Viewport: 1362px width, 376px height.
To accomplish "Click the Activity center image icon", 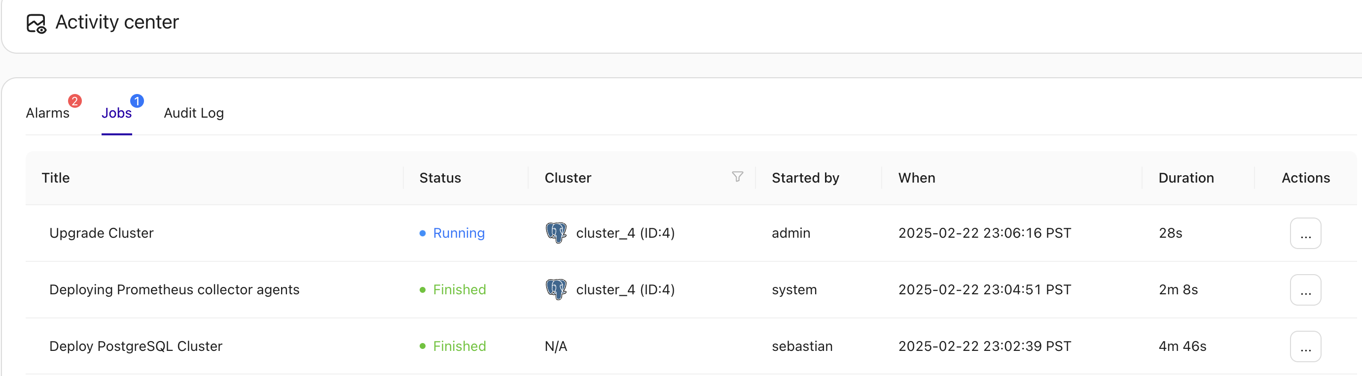I will point(36,23).
